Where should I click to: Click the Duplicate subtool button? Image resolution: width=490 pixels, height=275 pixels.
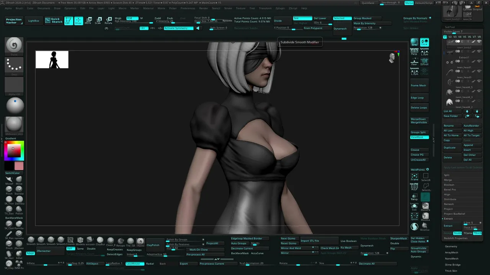452,147
